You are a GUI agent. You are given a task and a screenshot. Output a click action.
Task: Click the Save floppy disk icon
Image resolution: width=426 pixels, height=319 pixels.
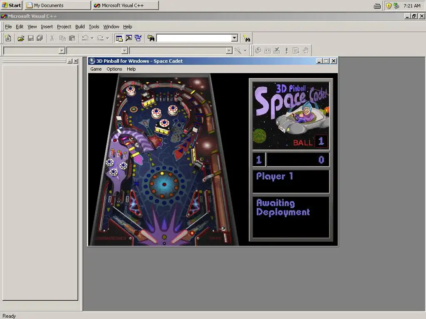pyautogui.click(x=31, y=38)
